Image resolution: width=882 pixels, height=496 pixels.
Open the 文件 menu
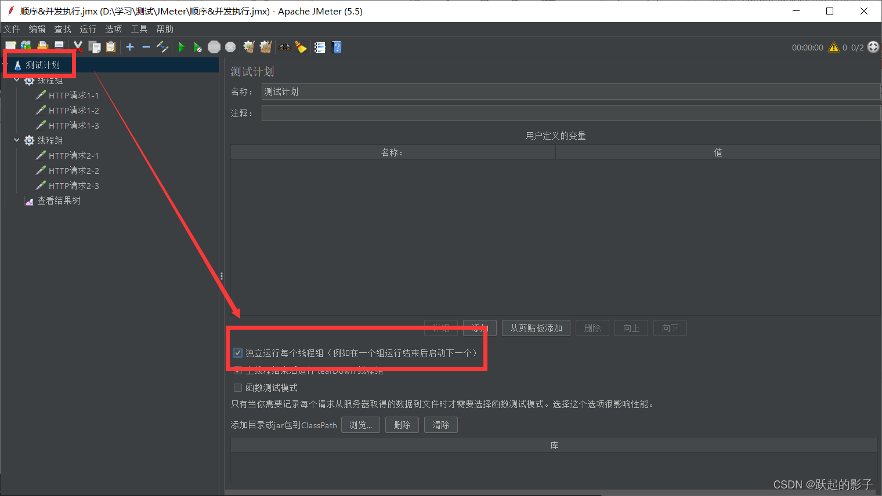click(x=12, y=29)
